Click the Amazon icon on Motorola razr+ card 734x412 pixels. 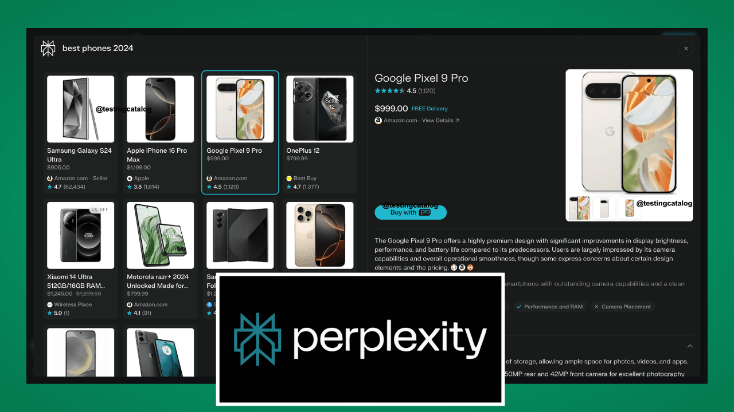click(x=130, y=305)
